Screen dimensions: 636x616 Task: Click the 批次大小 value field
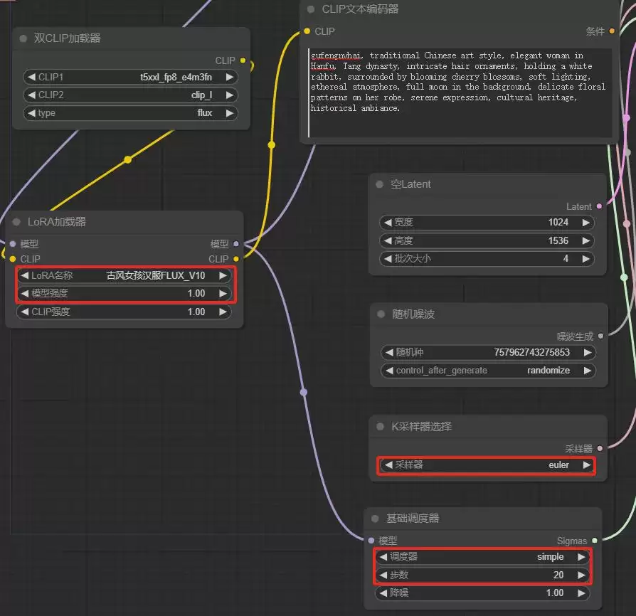(487, 259)
